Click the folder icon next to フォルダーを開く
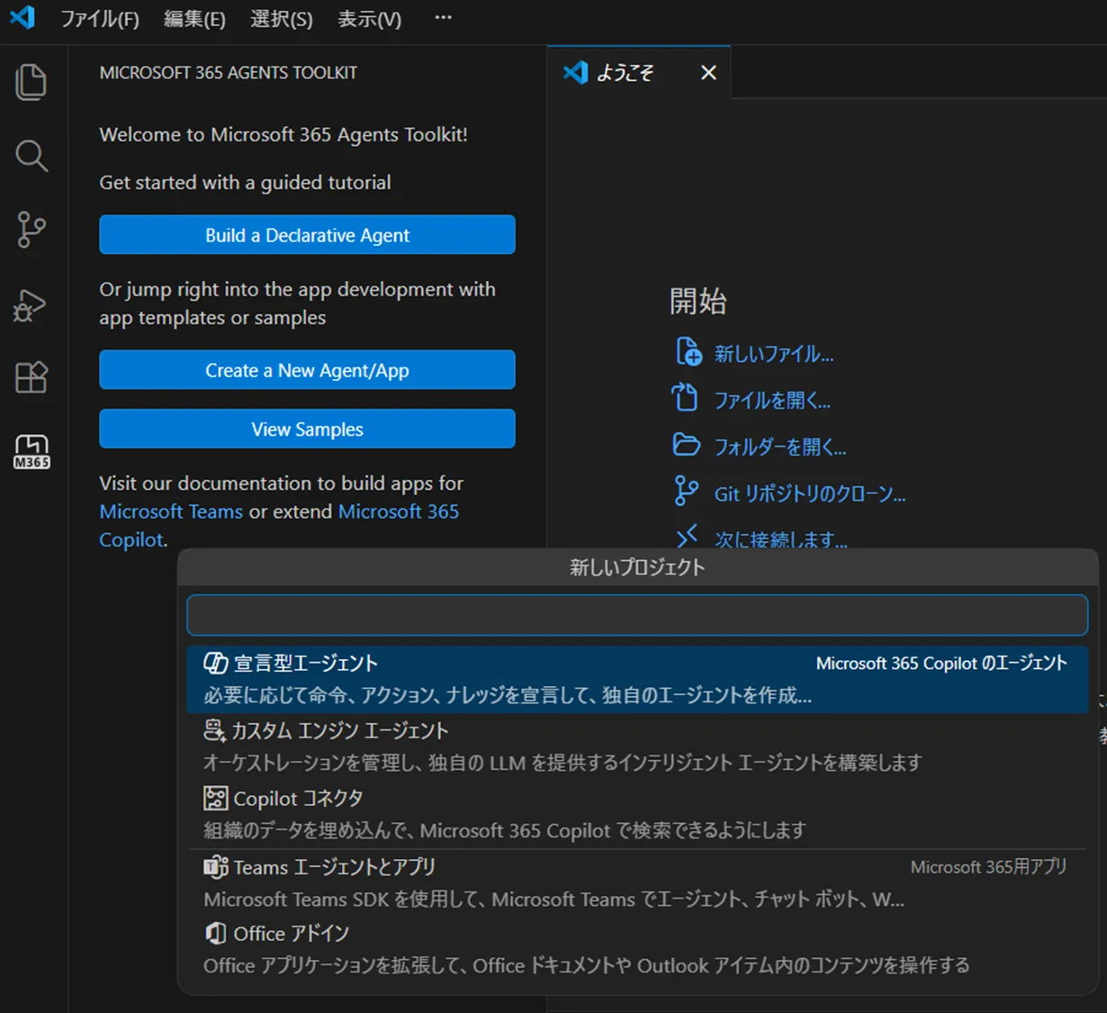This screenshot has width=1107, height=1013. click(687, 445)
